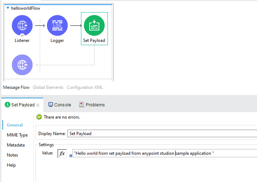Click the green Set Payload tab icon

[x=8, y=105]
